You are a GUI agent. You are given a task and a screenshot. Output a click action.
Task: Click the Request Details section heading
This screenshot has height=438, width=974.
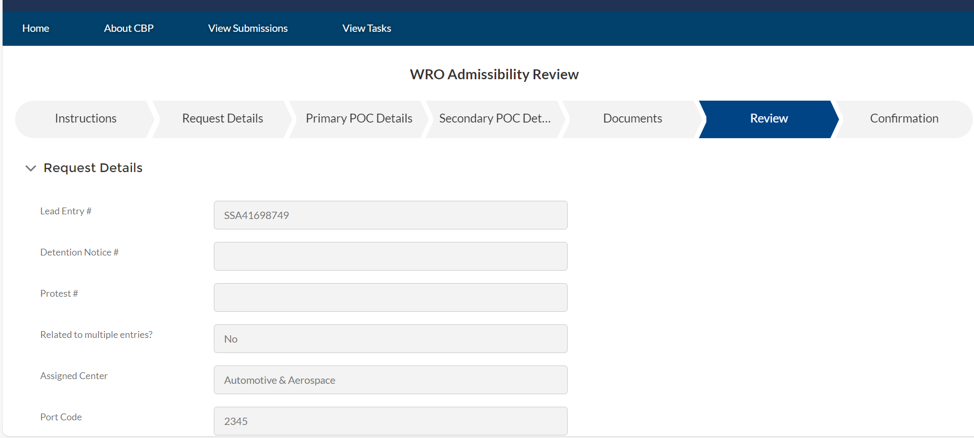coord(93,168)
